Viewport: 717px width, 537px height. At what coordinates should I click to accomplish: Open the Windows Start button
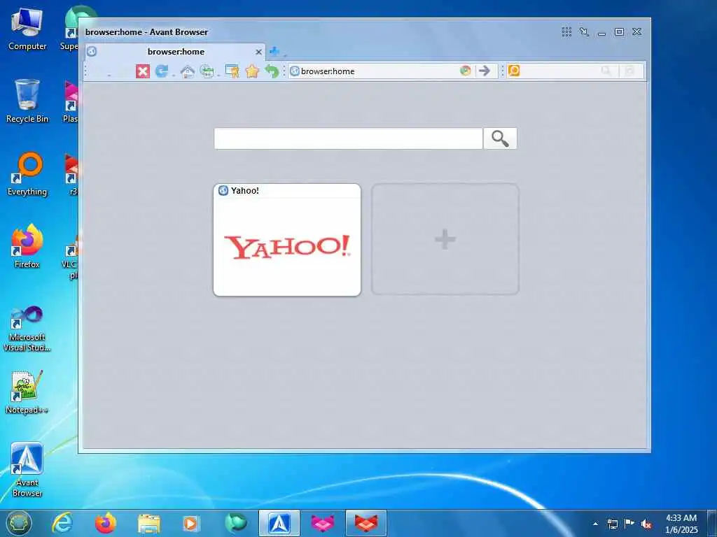[19, 523]
